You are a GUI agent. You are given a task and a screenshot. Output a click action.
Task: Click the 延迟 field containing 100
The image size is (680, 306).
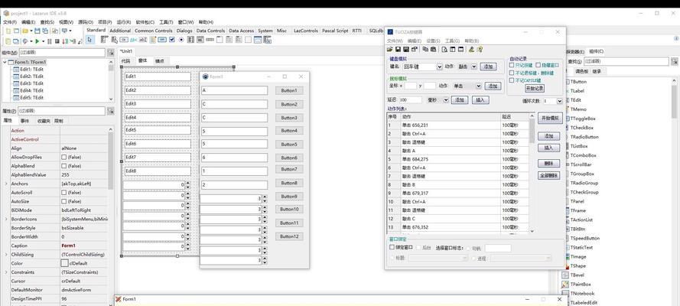[x=410, y=100]
